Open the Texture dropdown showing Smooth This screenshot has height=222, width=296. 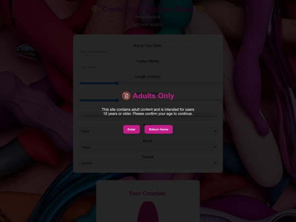tap(148, 163)
